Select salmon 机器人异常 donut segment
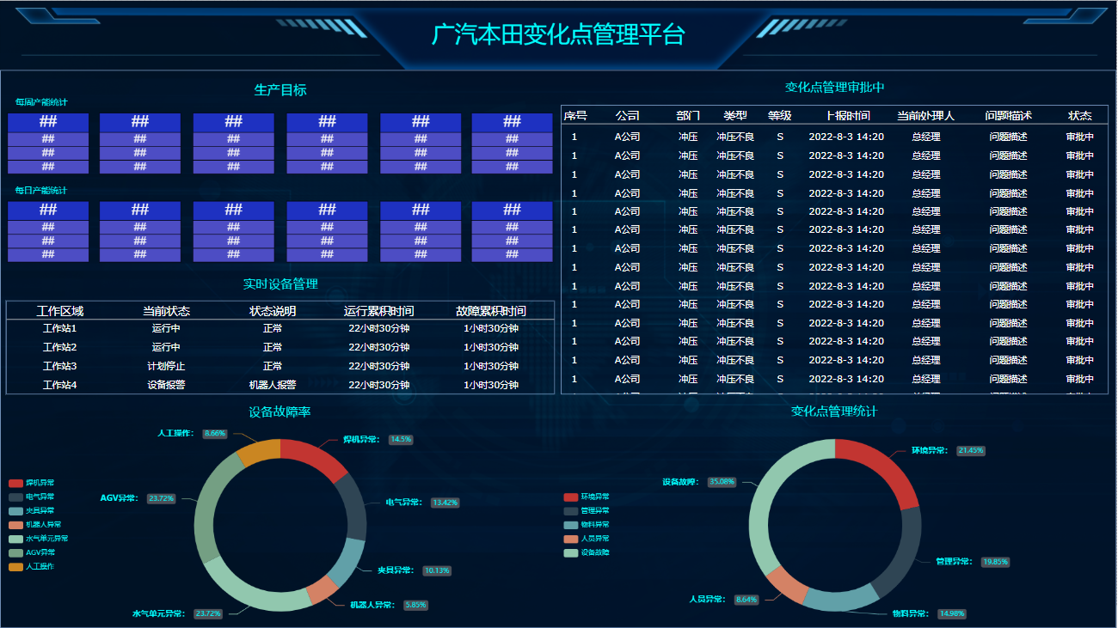Screen dimensions: 1118x628 pos(322,590)
